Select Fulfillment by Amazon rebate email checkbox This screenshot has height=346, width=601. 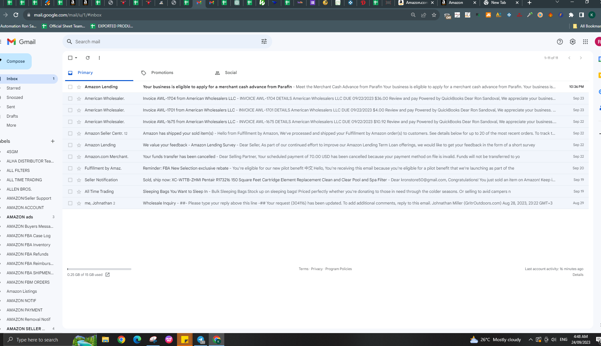pyautogui.click(x=70, y=168)
